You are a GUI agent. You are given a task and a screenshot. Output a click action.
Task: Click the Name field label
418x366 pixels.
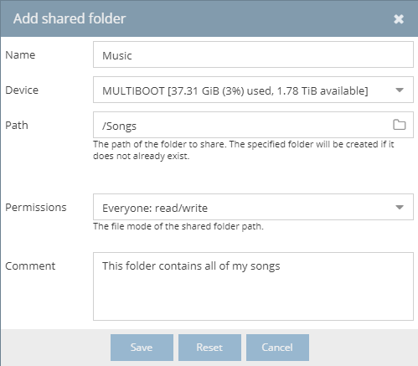tap(20, 55)
